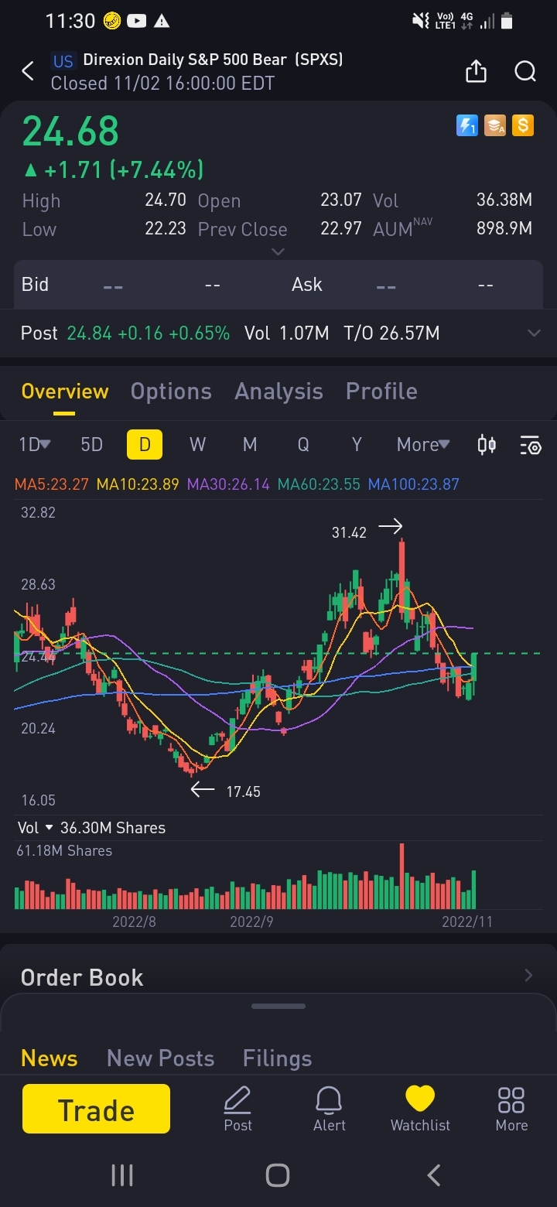The width and height of the screenshot is (557, 1207).
Task: Open the New Posts tab
Action: 160,1058
